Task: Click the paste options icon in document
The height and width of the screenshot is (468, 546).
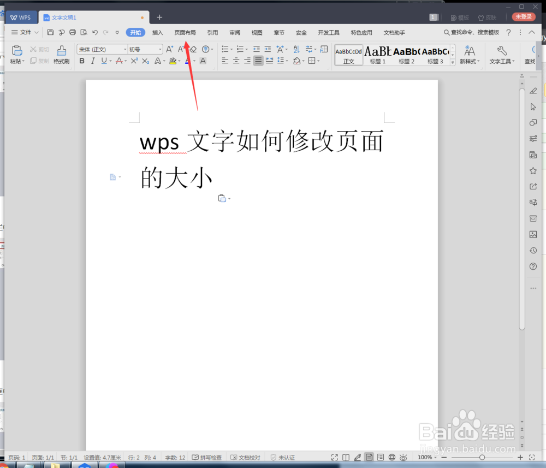Action: (222, 198)
